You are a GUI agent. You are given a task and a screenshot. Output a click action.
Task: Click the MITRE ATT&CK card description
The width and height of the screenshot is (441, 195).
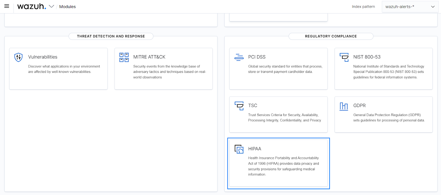170,72
